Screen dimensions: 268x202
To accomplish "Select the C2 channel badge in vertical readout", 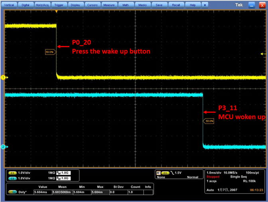I will point(12,178).
